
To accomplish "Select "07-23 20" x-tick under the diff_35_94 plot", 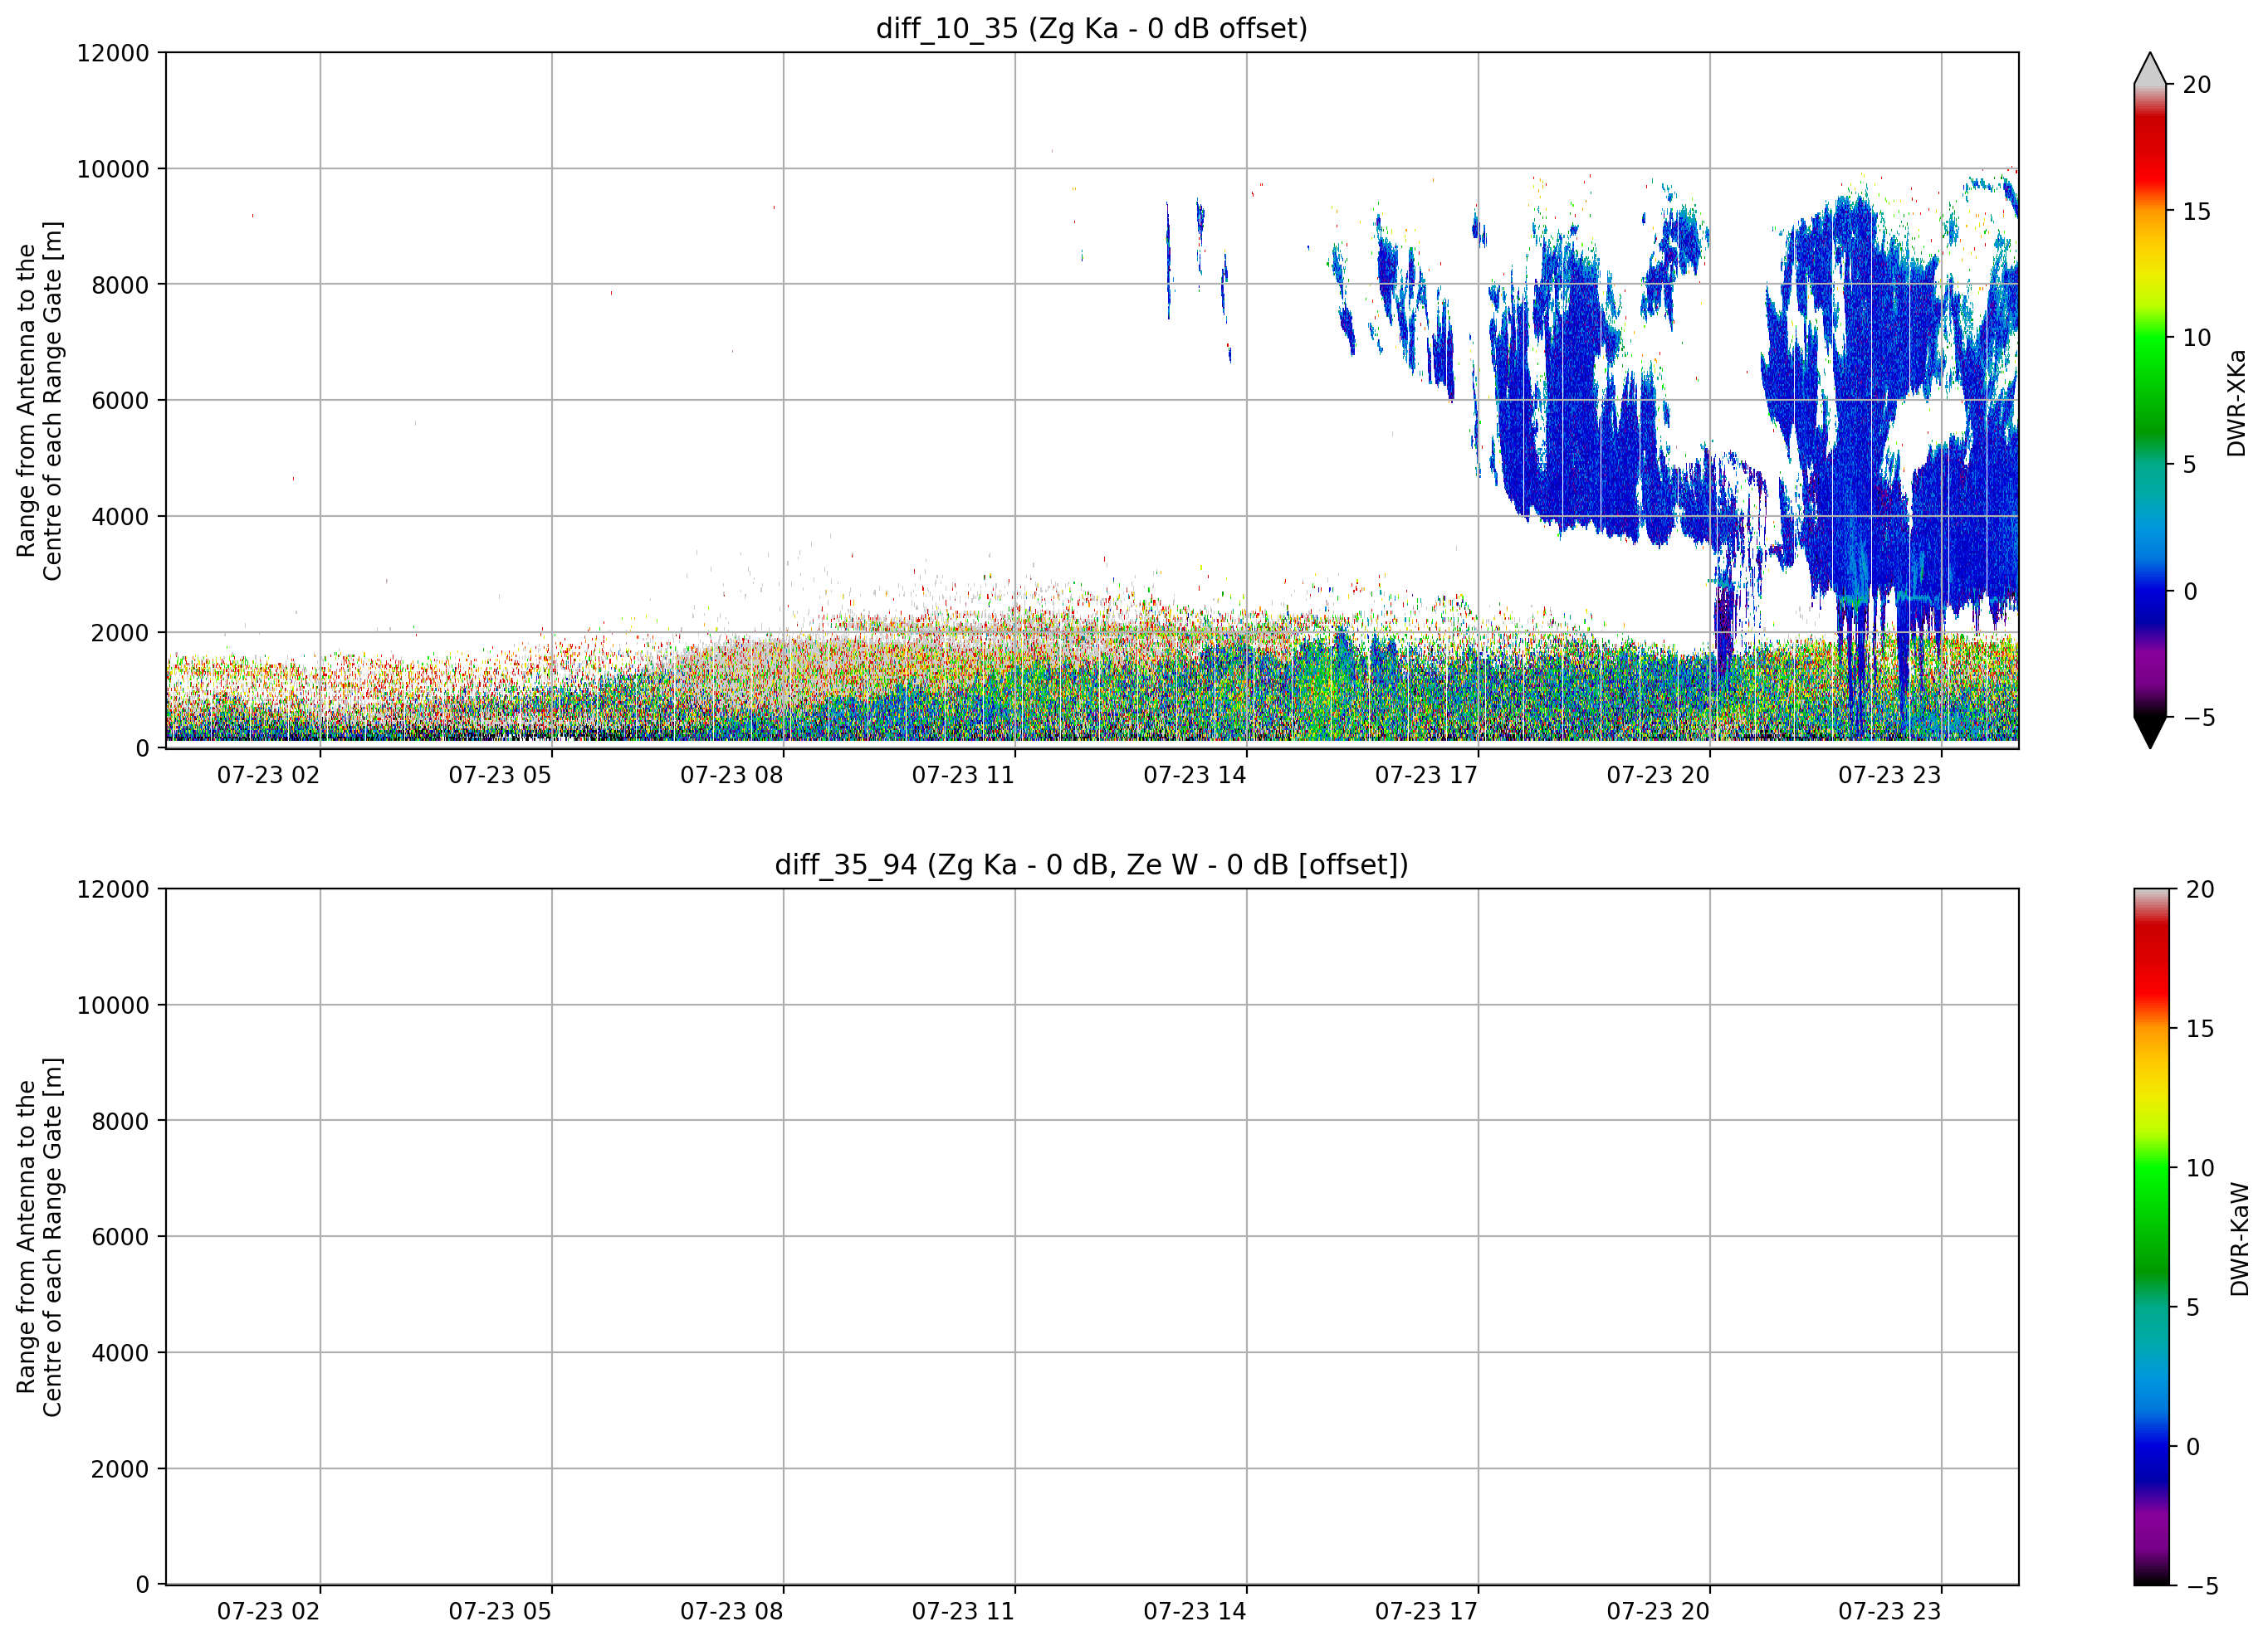I will 1658,1612.
